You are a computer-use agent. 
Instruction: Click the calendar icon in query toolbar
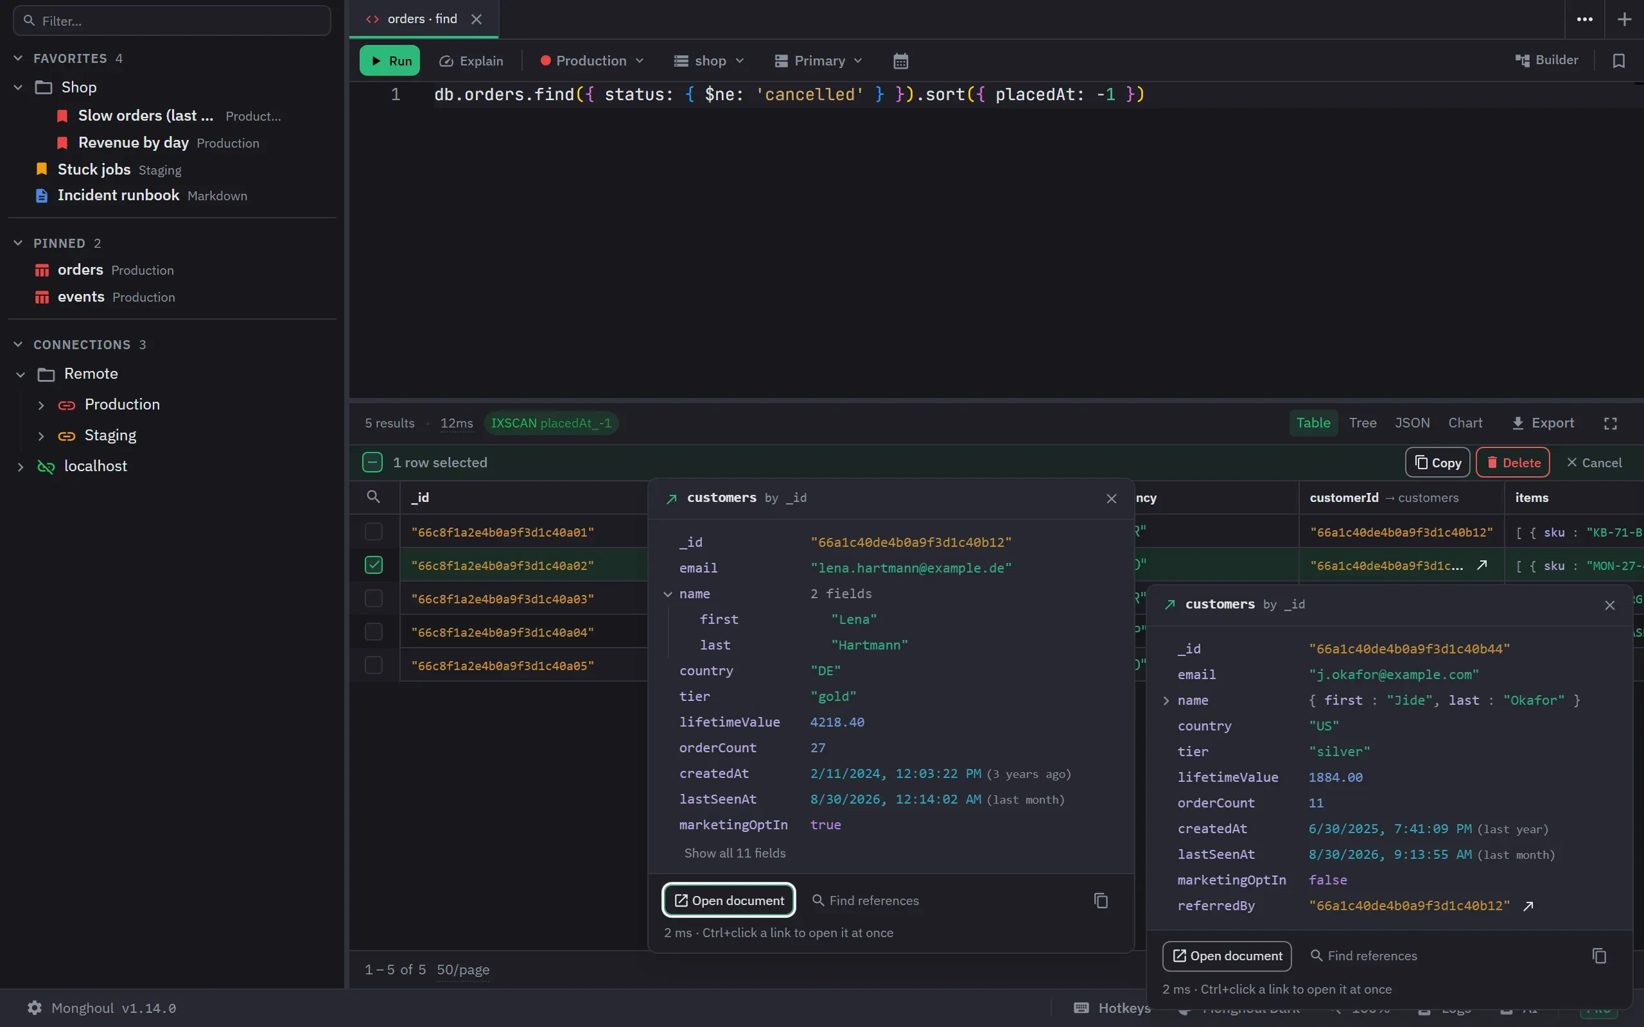click(900, 60)
